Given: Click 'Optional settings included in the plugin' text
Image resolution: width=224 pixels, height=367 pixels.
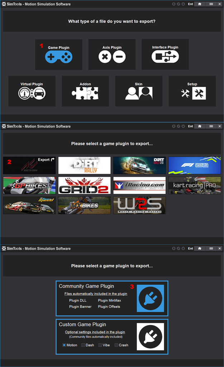Looking at the screenshot, I should click(95, 332).
